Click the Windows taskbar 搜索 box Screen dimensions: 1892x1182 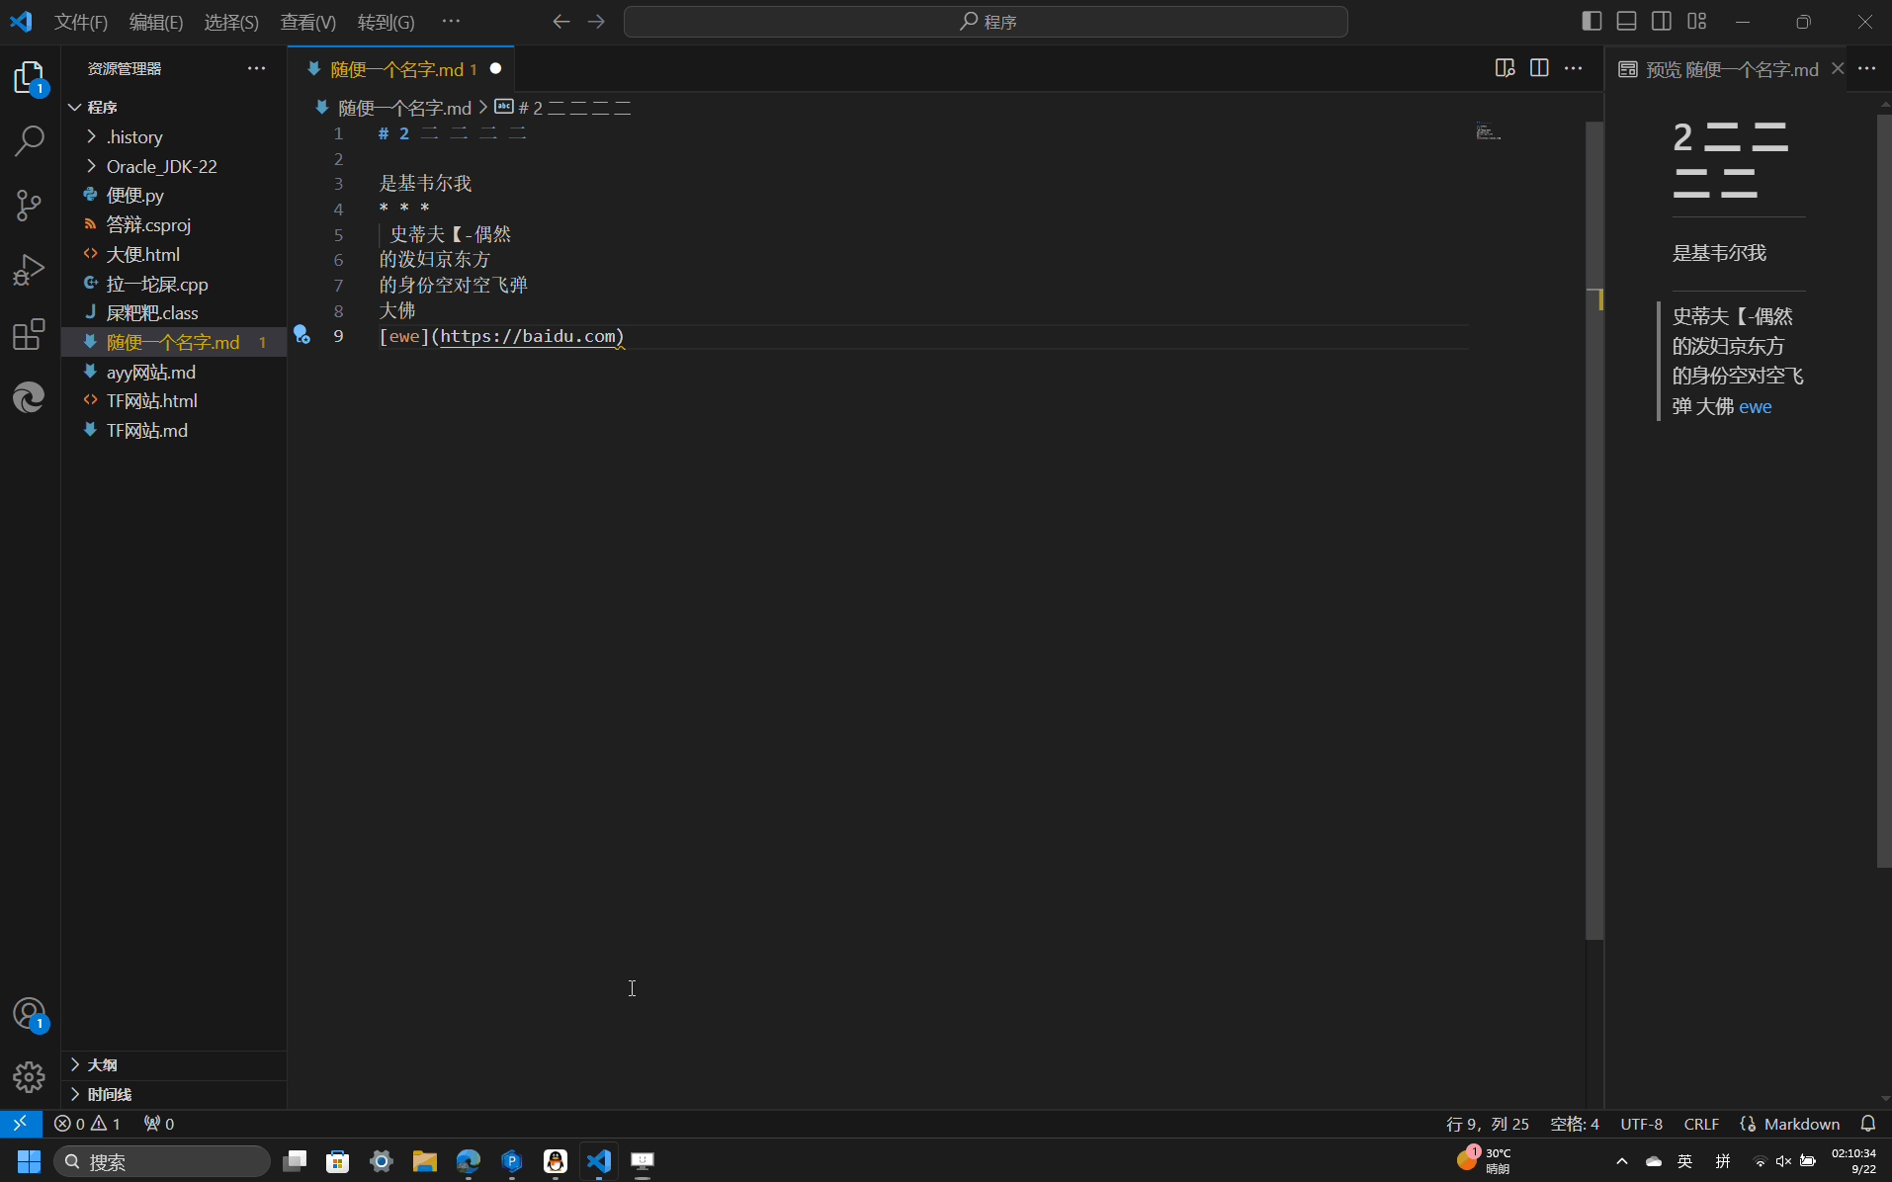161,1161
